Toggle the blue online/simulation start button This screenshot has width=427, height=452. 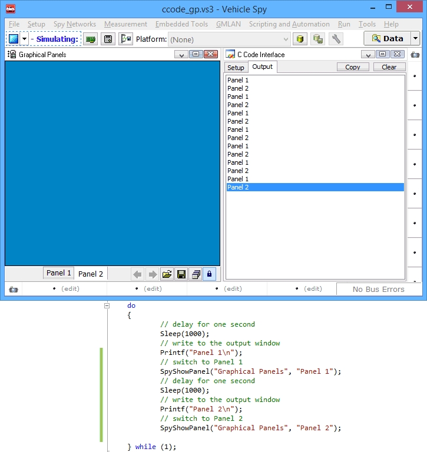click(x=13, y=39)
